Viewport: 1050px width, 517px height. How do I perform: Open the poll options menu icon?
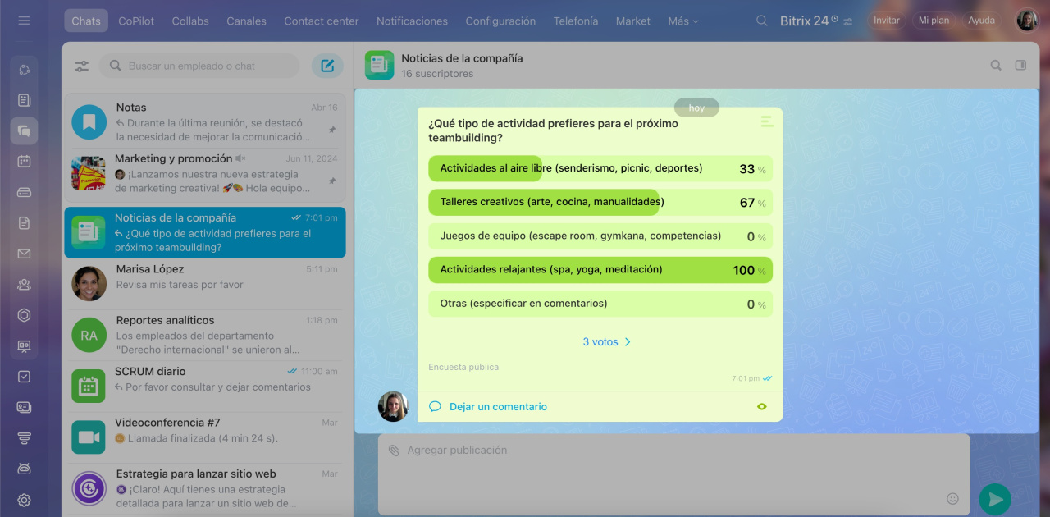pos(767,121)
